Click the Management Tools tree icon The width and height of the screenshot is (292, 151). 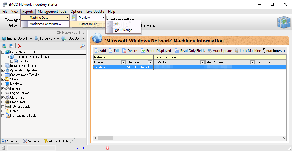coord(7,116)
